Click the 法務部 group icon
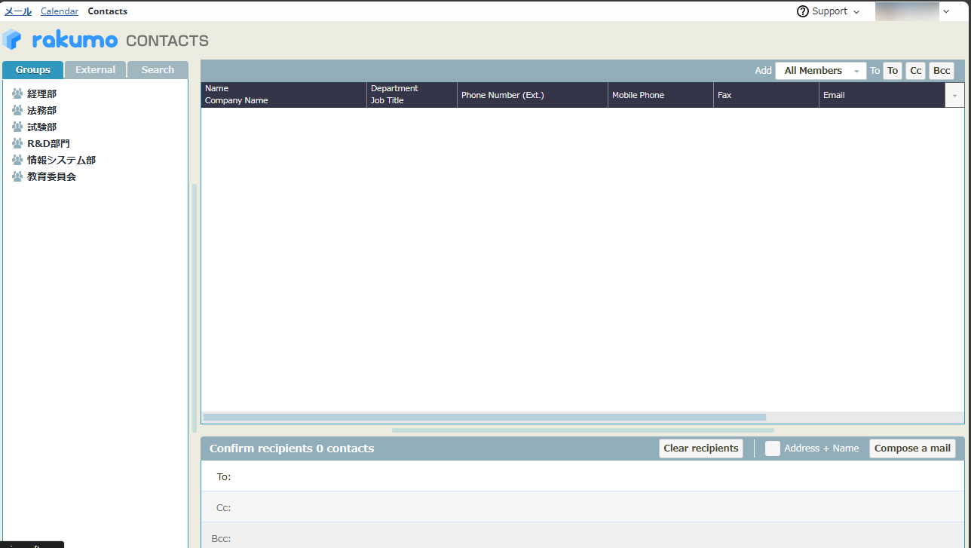This screenshot has height=548, width=971. click(x=17, y=110)
